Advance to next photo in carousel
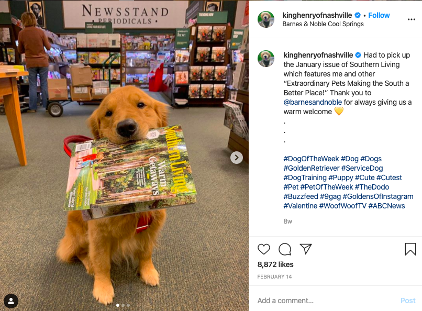Image resolution: width=422 pixels, height=311 pixels. click(237, 158)
